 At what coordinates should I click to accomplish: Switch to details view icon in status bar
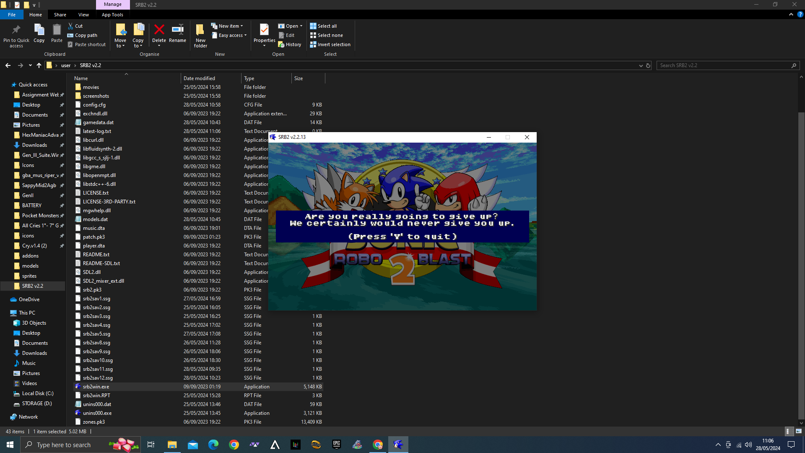788,431
